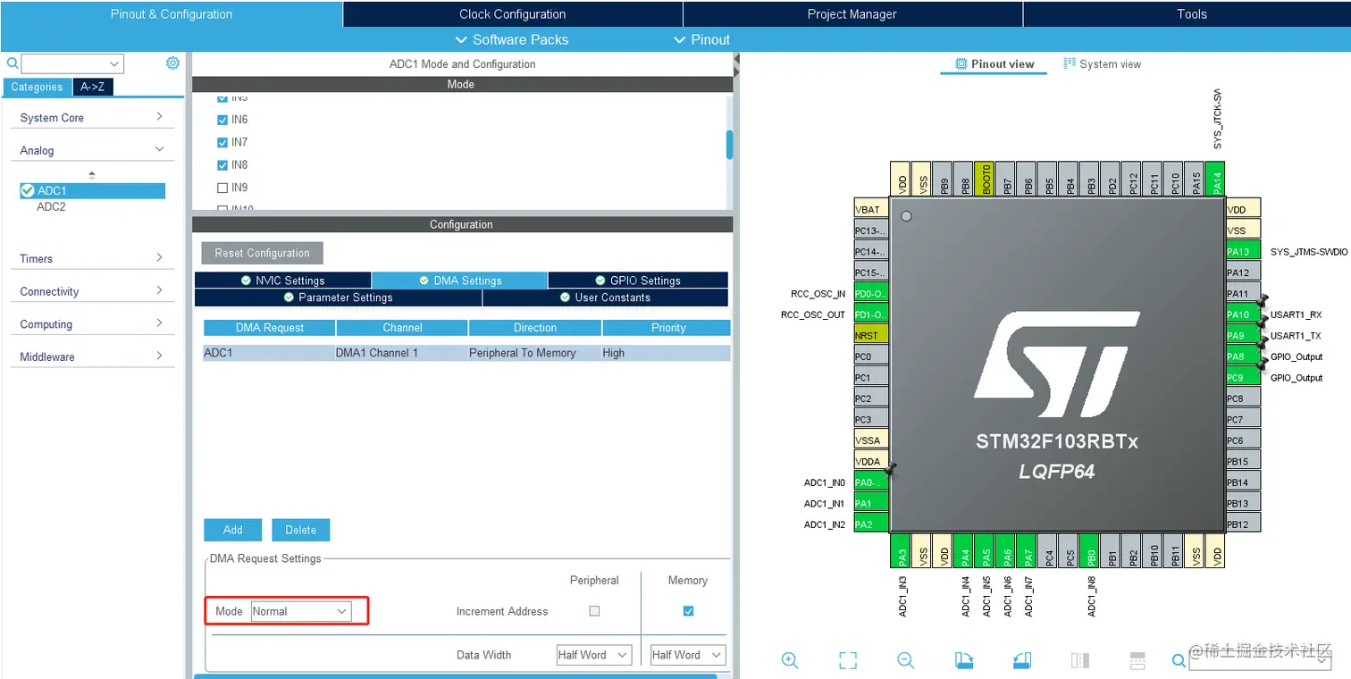Switch to Clock Configuration tab

click(x=513, y=13)
